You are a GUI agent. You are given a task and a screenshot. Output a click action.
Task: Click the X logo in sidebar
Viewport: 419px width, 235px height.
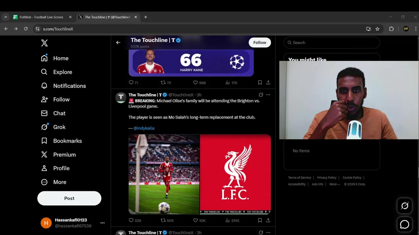tap(45, 43)
